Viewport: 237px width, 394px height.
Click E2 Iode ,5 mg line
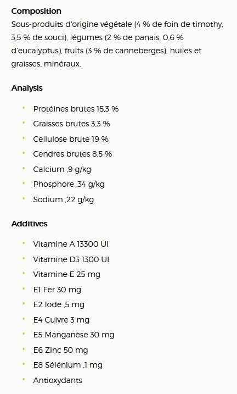coord(59,305)
